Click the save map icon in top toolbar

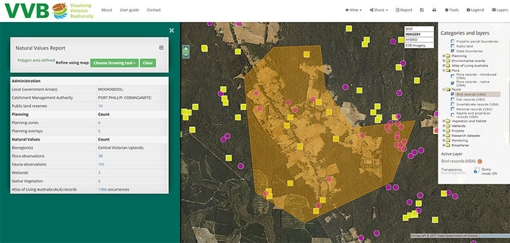coord(422,10)
